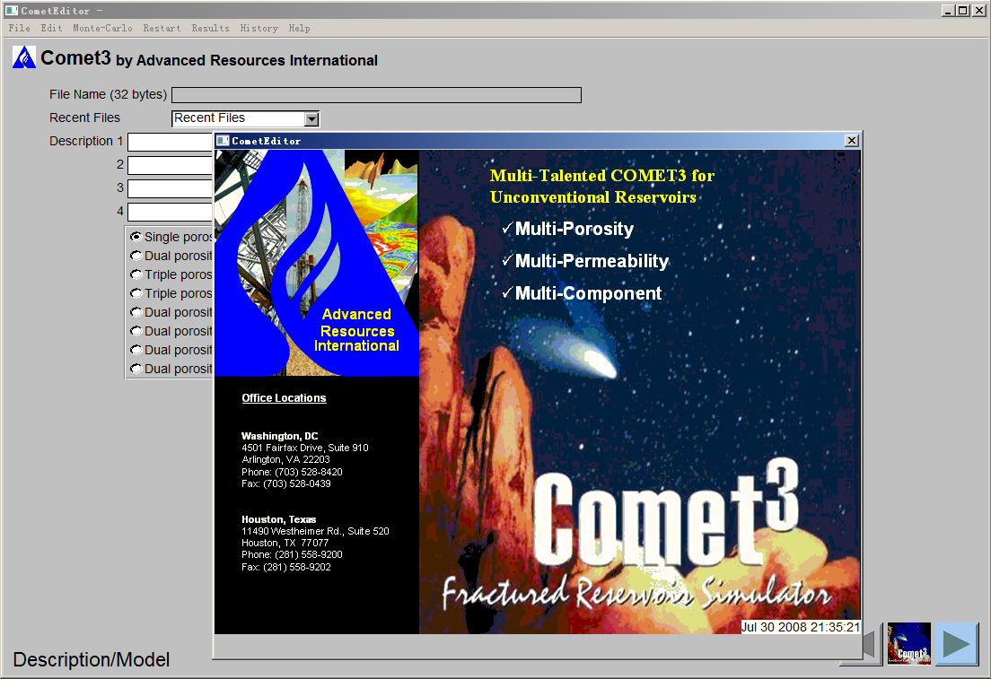This screenshot has width=991, height=679.
Task: Click the Advanced Resources International logo on splash
Action: click(x=317, y=263)
